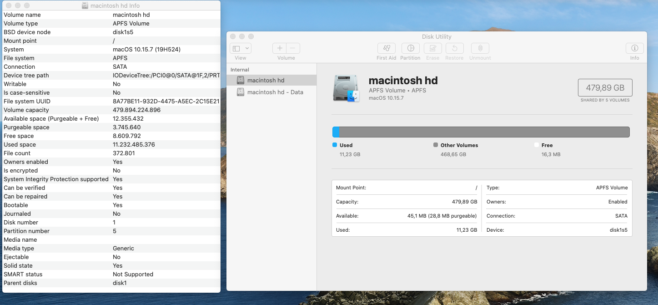Open the Partition tool in Disk Utility
Image resolution: width=658 pixels, height=305 pixels.
coord(411,48)
